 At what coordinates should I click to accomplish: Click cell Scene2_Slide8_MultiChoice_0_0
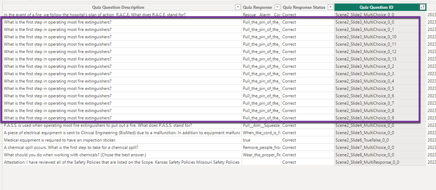(380, 155)
